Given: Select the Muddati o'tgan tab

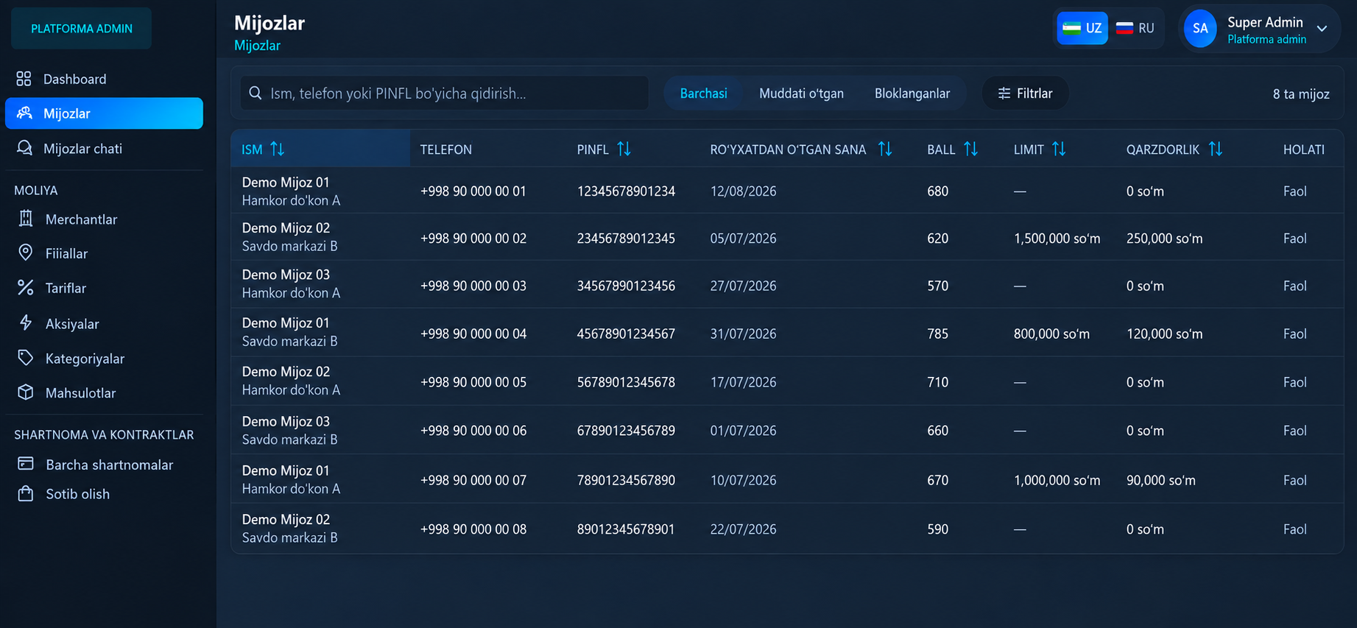Looking at the screenshot, I should 801,94.
